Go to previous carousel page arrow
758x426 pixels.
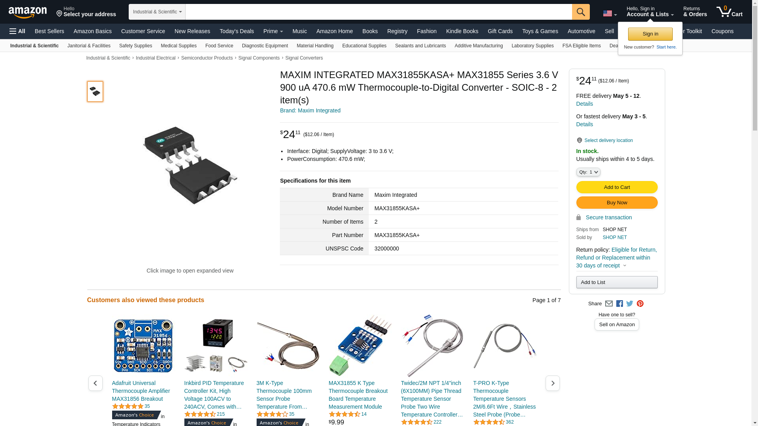coord(96,383)
